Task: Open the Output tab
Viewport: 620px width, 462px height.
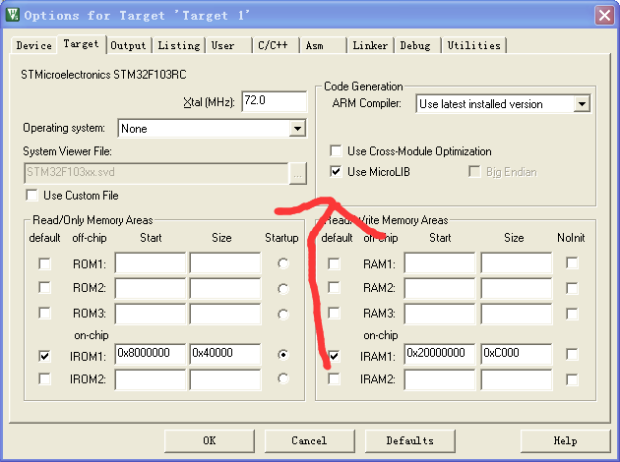Action: [x=128, y=46]
